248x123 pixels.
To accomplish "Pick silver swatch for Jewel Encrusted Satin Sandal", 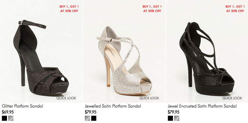I will tap(177, 118).
